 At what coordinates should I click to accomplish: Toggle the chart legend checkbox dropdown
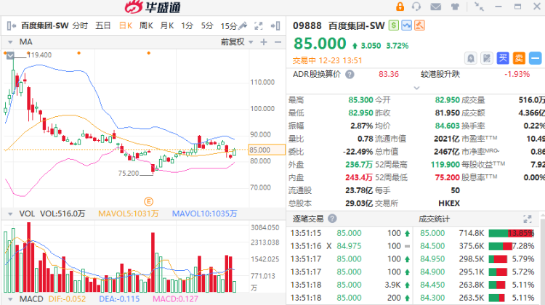10,55
